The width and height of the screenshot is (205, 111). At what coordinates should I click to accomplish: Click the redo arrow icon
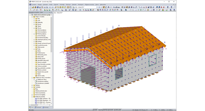pyautogui.click(x=53, y=7)
